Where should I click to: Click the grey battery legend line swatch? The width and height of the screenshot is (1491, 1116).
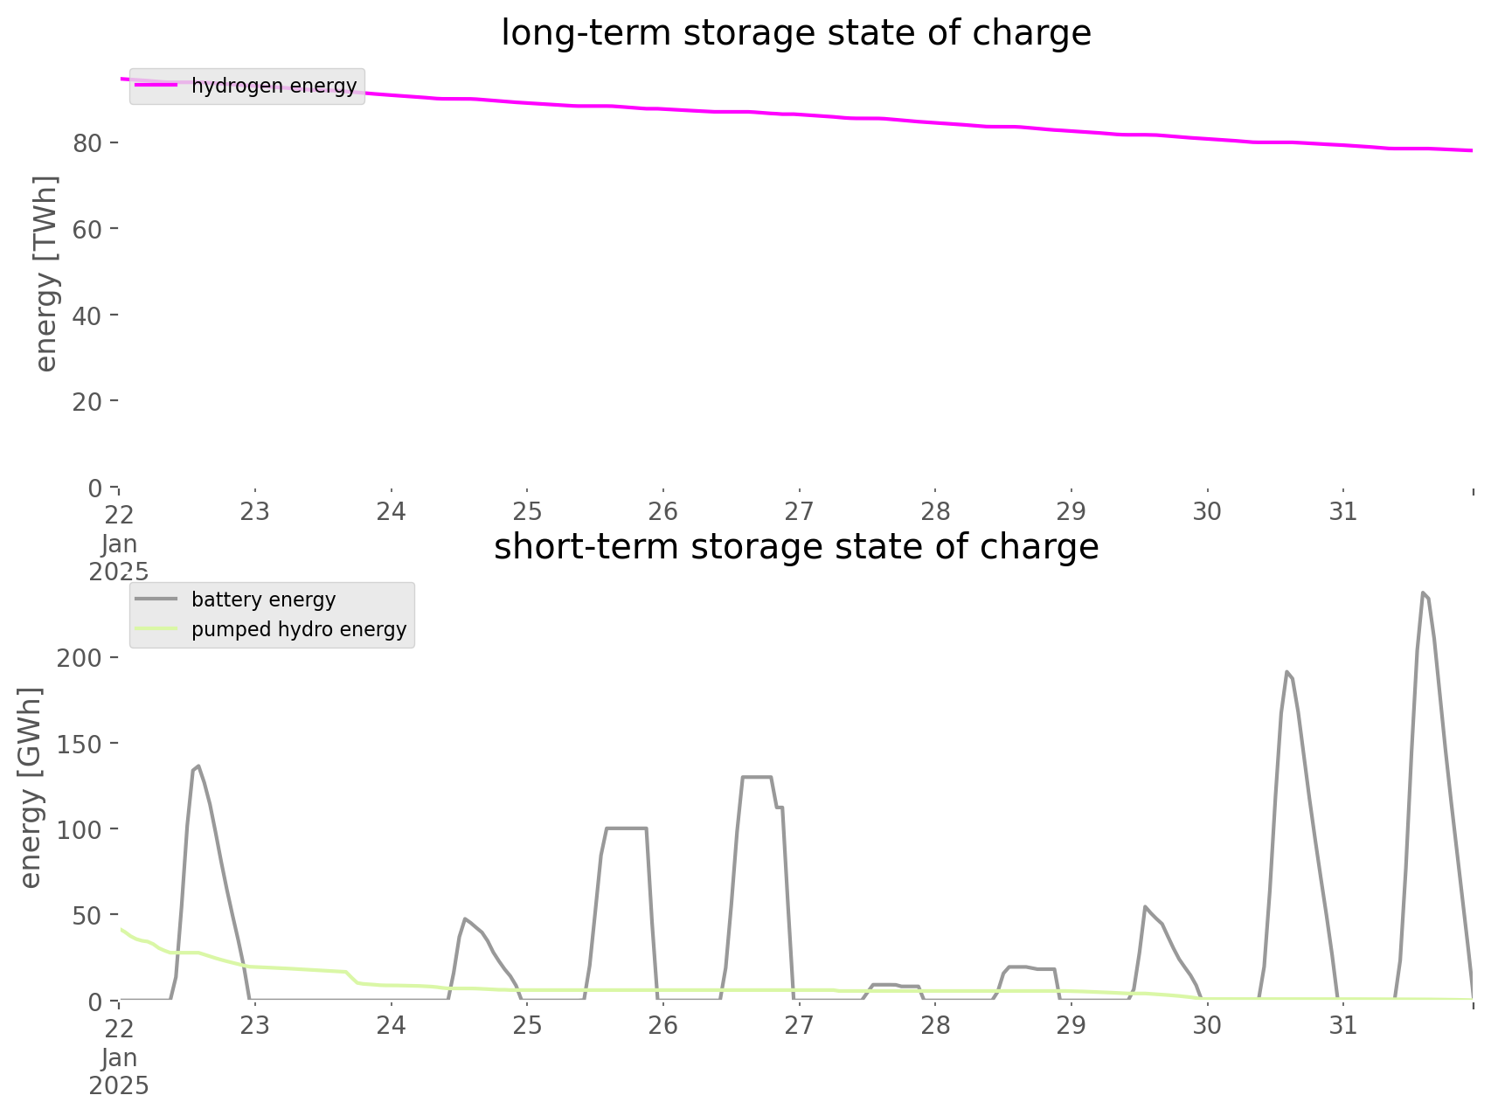point(156,600)
